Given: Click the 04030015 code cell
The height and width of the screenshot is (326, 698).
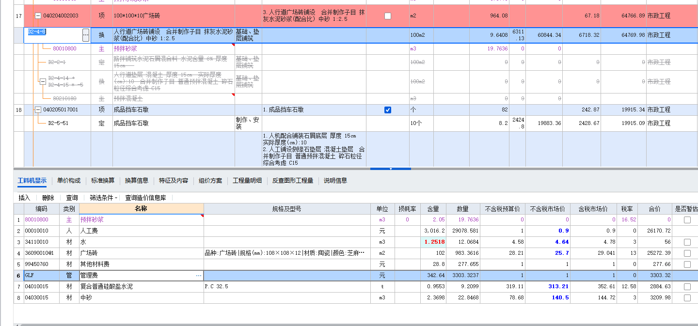Looking at the screenshot, I should 42,298.
